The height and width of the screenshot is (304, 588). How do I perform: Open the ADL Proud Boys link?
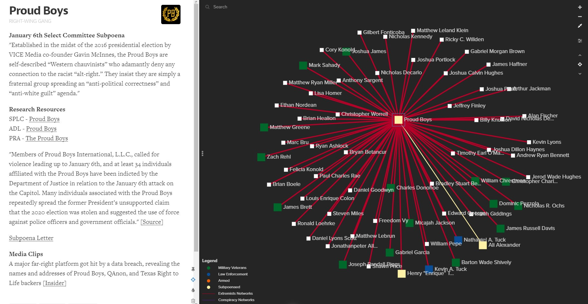coord(41,128)
